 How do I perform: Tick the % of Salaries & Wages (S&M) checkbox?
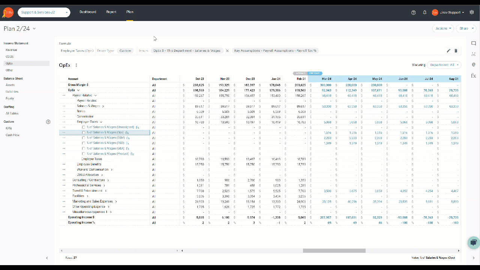tap(84, 138)
